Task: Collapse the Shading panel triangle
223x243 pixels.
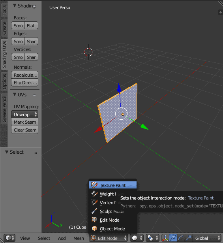Action: [x=15, y=6]
